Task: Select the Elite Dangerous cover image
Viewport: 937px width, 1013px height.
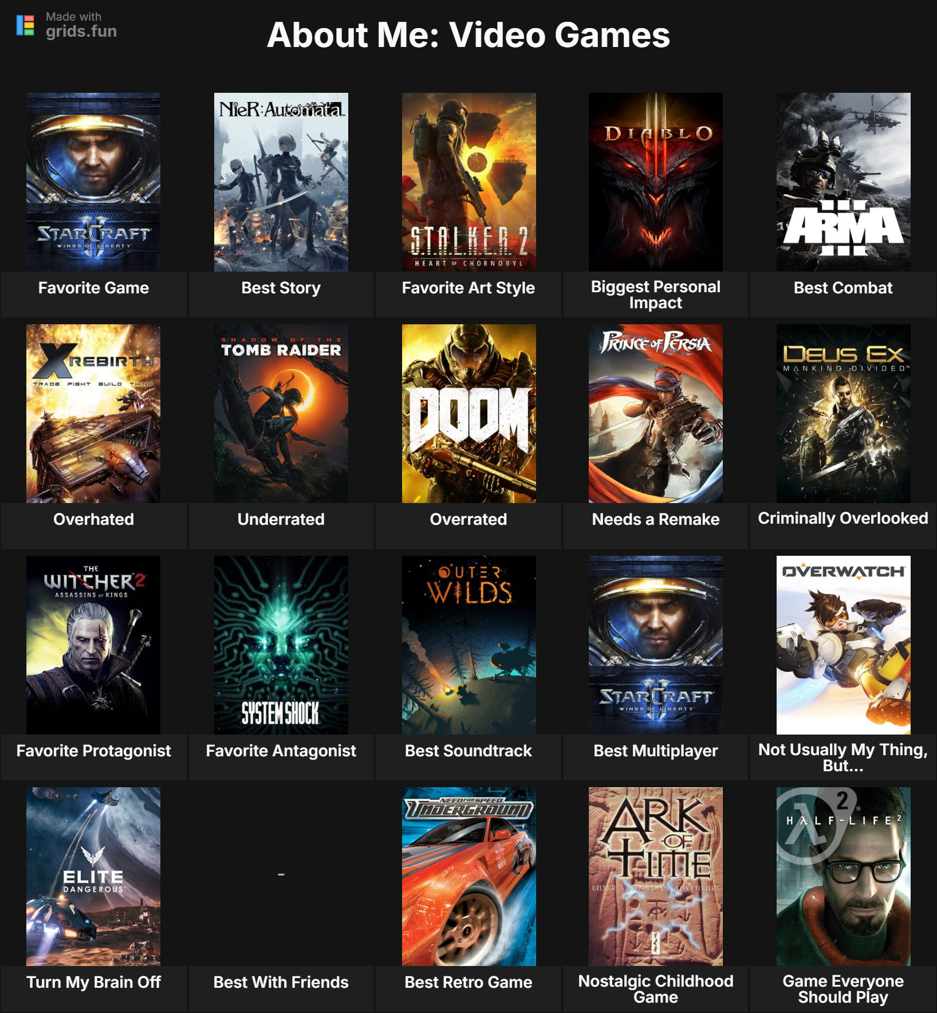Action: [x=93, y=877]
